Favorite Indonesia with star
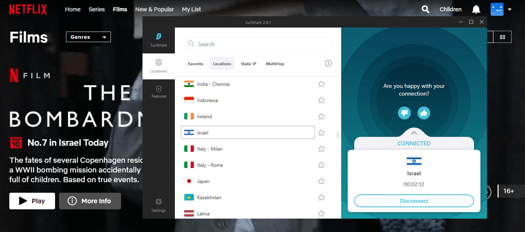 [321, 100]
